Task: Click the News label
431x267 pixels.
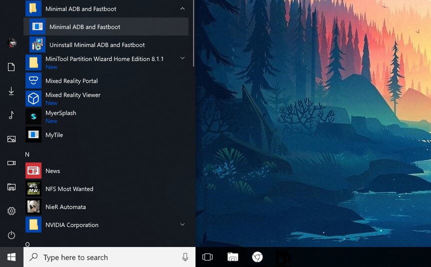Action: click(x=52, y=171)
